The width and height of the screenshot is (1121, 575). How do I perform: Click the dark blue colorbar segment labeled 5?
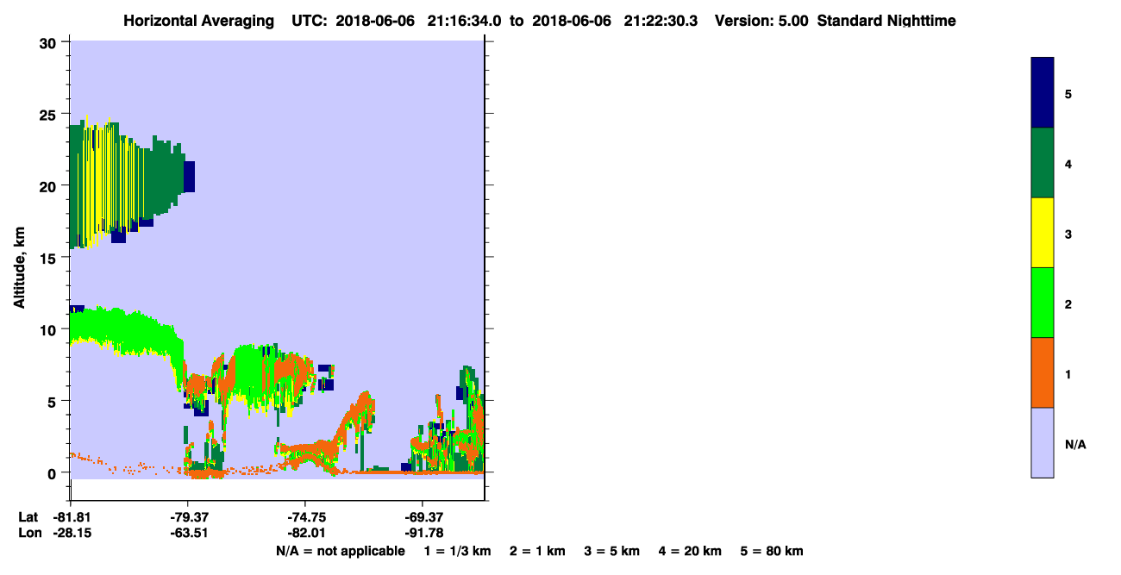click(x=1043, y=93)
